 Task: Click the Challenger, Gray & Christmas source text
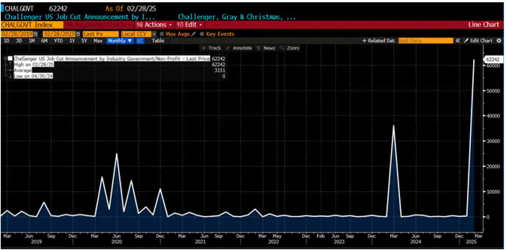(x=237, y=17)
